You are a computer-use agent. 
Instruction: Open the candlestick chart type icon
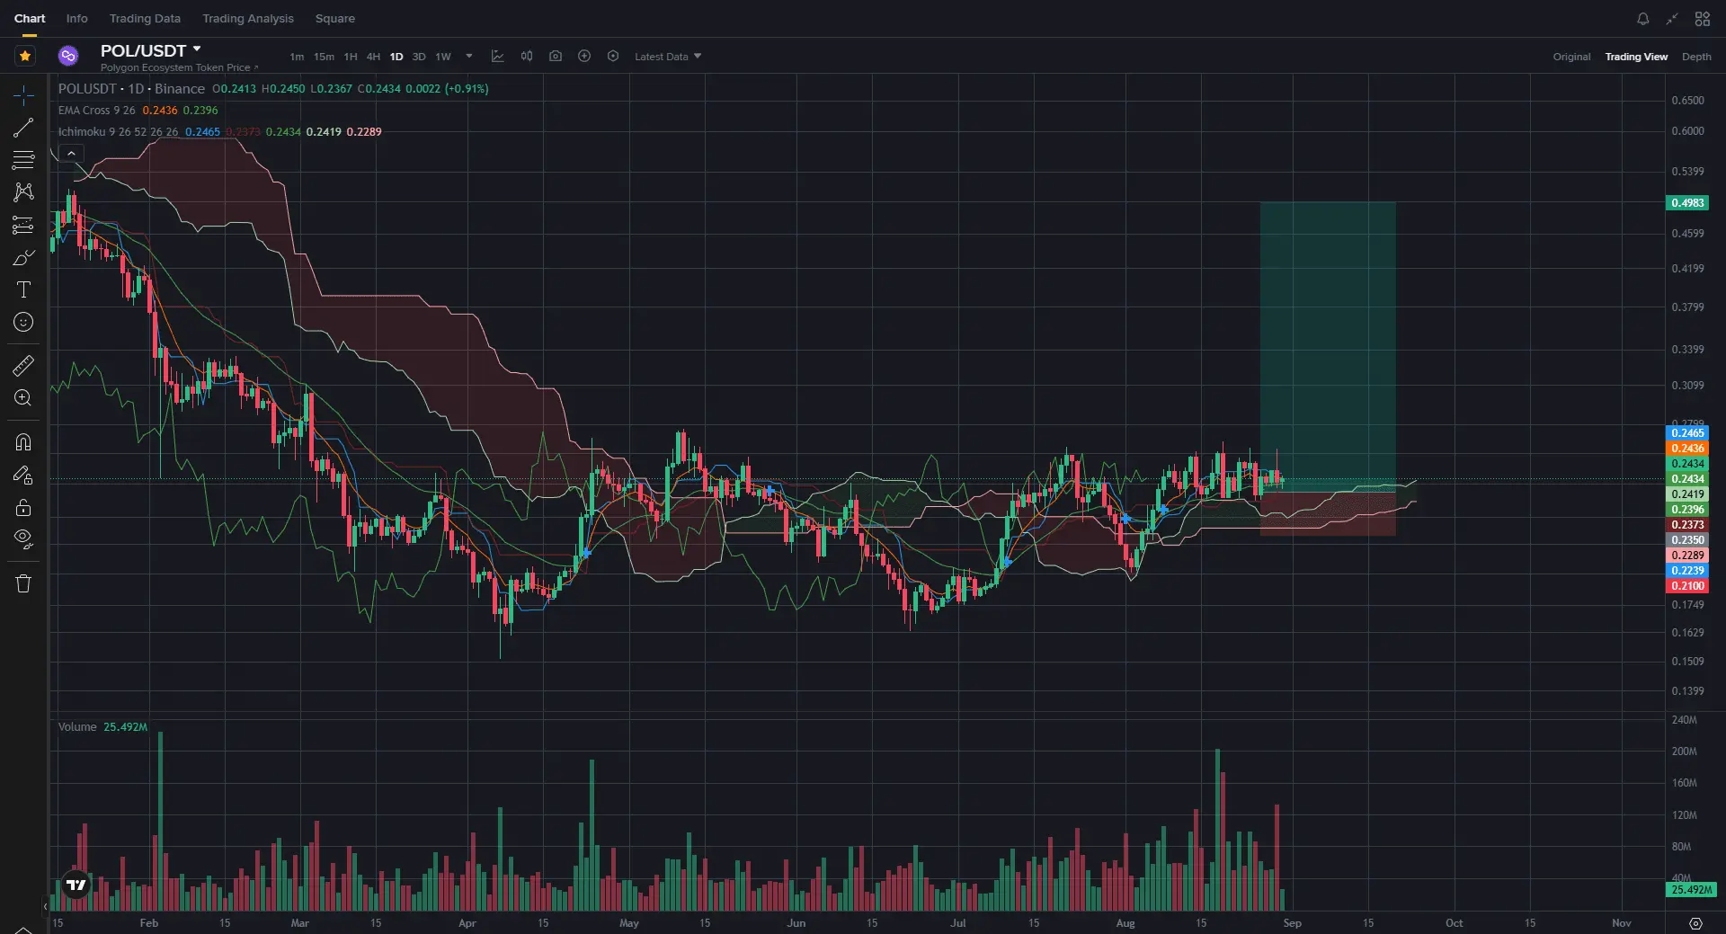click(527, 56)
